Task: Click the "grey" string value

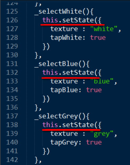Action: coord(102,134)
